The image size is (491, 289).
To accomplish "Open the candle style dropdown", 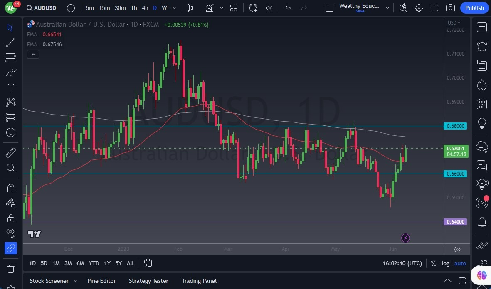I will tap(222, 7).
